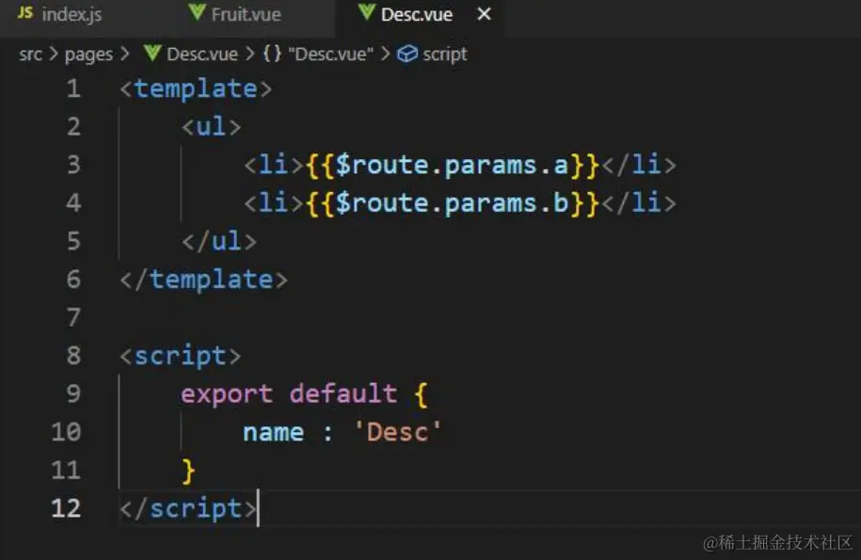
Task: Click $route.params.a in line 3
Action: click(x=452, y=166)
